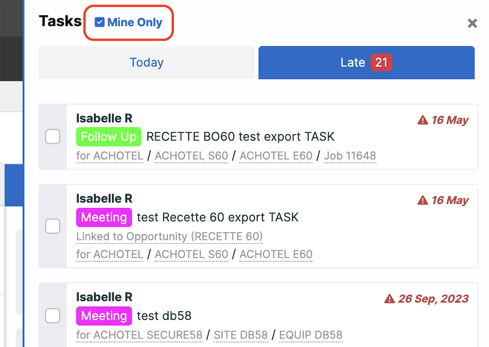Open the EQUIP DB58 link
This screenshot has width=489, height=347.
point(310,335)
